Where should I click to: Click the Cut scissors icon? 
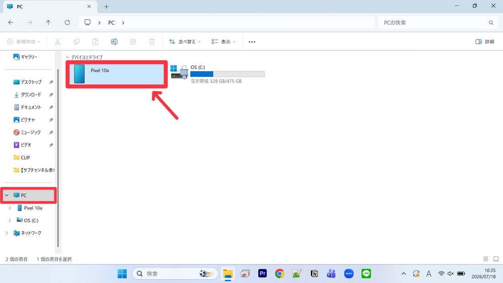[58, 42]
